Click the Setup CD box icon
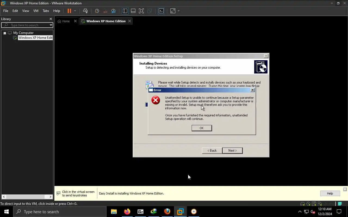The width and height of the screenshot is (348, 217). pos(261,67)
